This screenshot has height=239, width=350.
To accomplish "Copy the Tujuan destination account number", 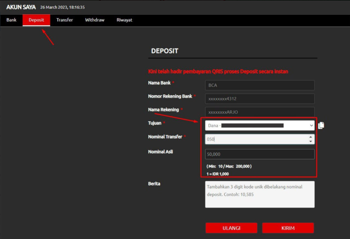I will [321, 125].
